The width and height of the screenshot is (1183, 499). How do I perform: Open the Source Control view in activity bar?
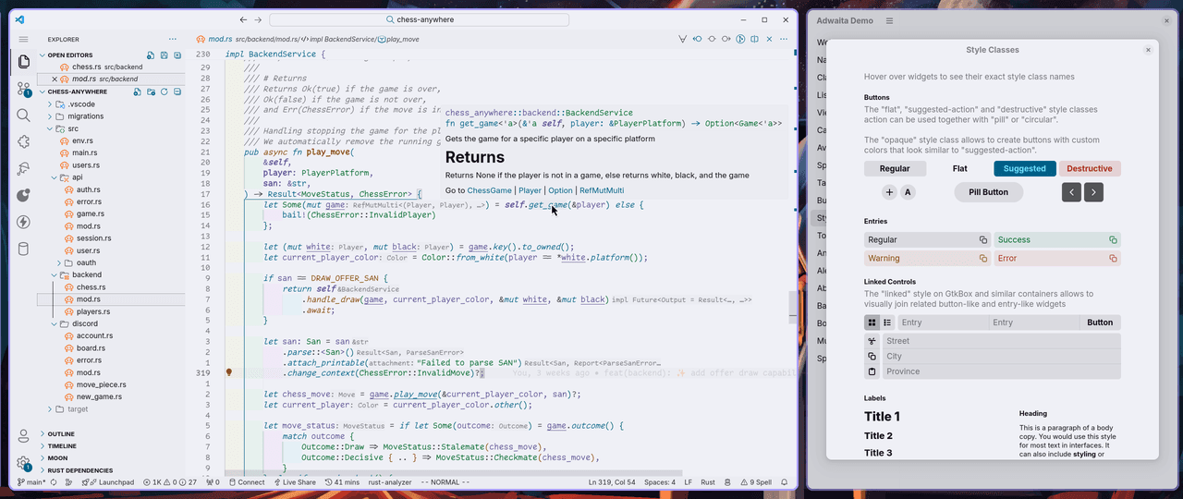23,89
